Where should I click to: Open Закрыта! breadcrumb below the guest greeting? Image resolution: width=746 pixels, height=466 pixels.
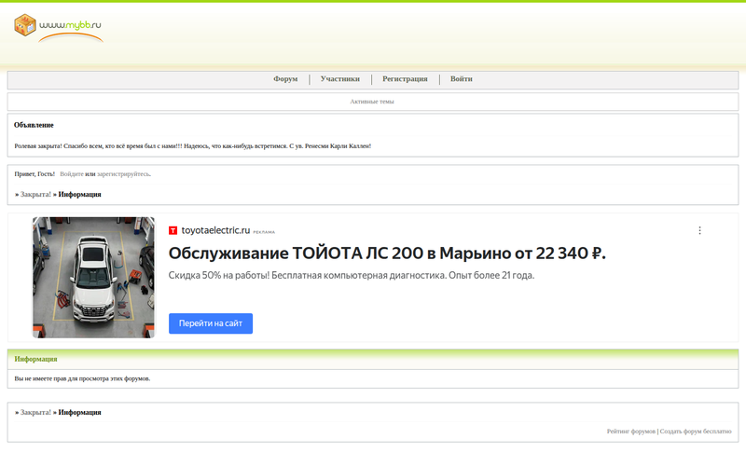[x=35, y=194]
